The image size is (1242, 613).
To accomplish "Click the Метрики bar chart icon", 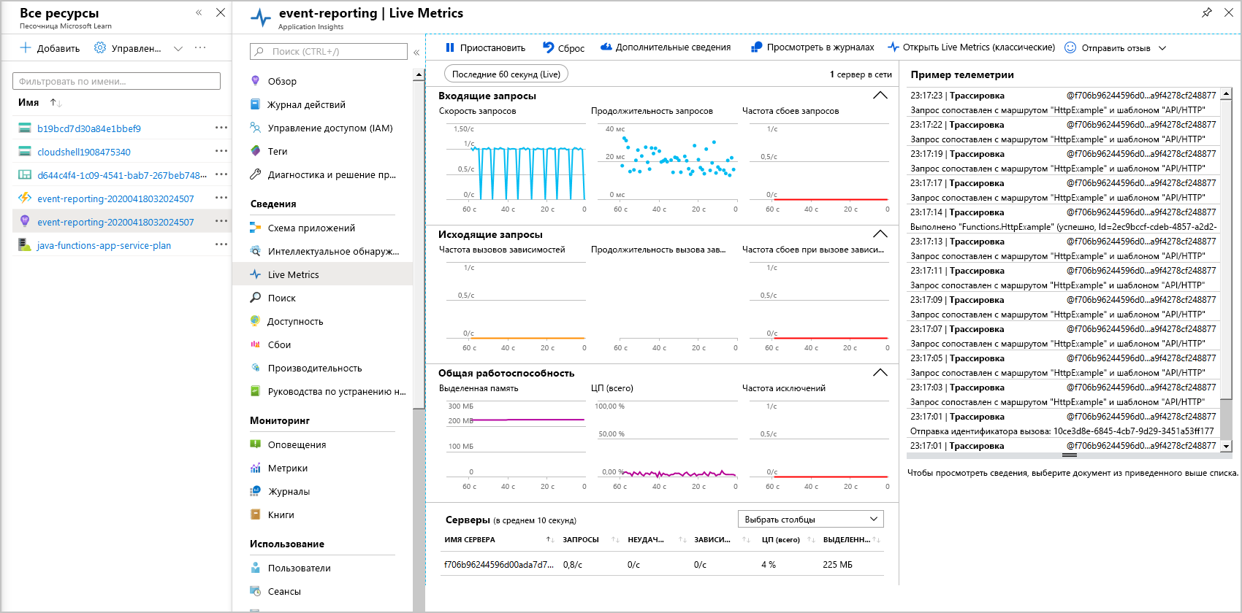I will 255,468.
